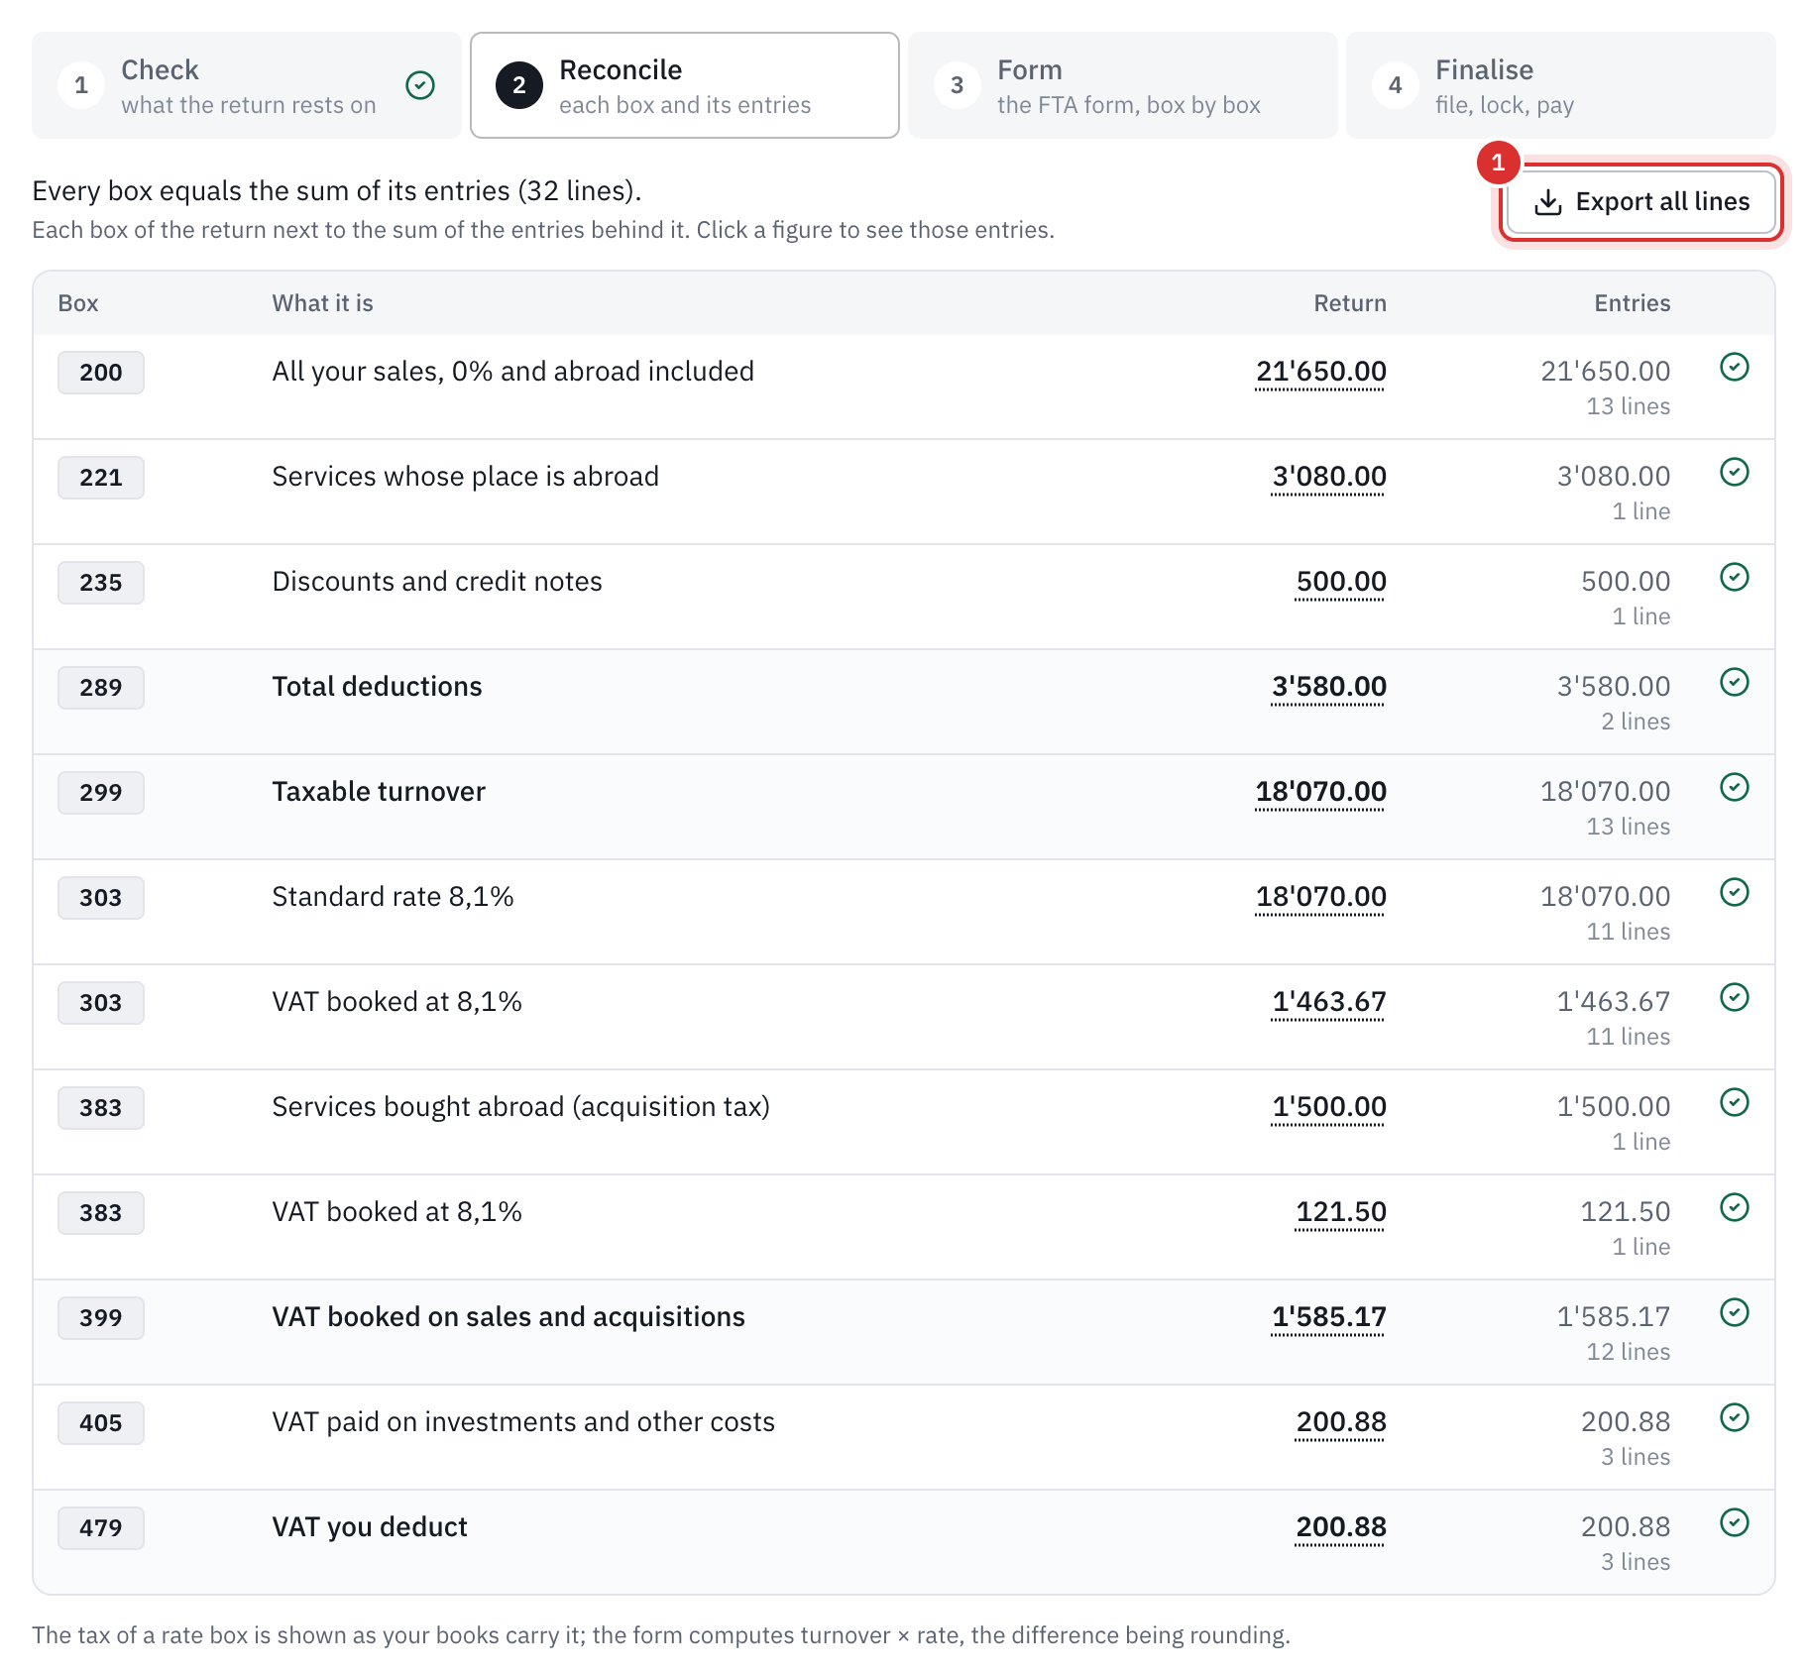The height and width of the screenshot is (1673, 1808).
Task: Open entries behind return figure 1'500.00
Action: click(1328, 1107)
